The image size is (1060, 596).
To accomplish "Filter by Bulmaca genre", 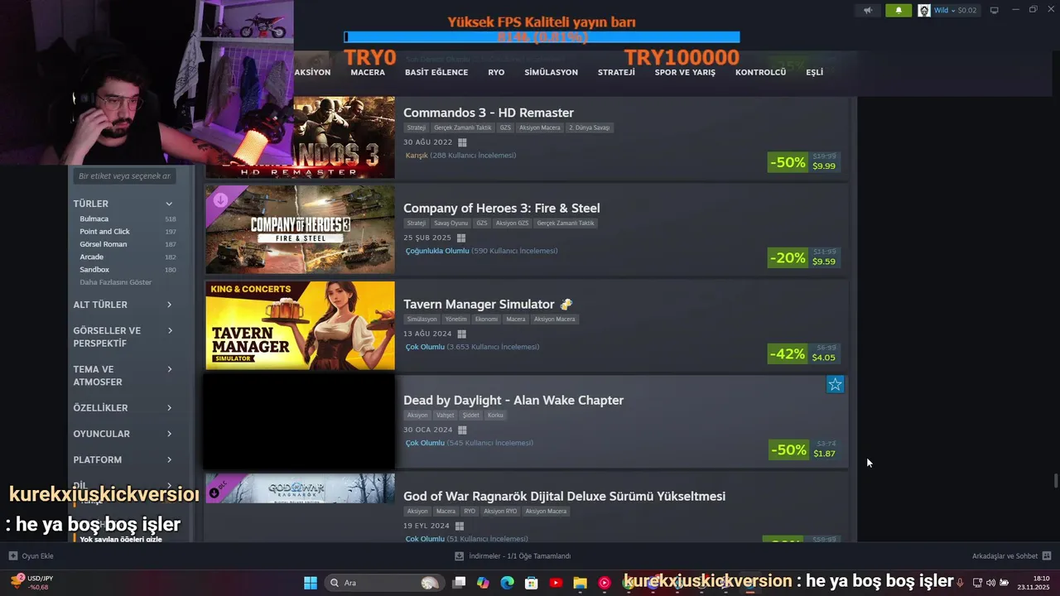I will click(94, 219).
